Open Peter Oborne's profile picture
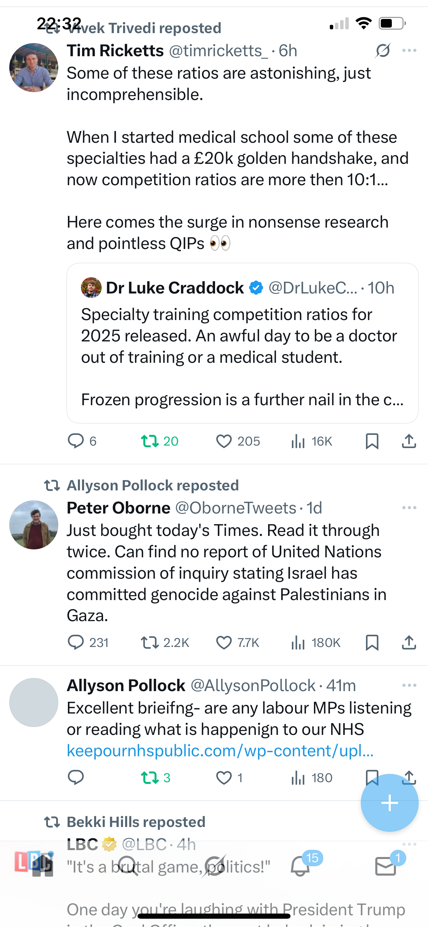428x927 pixels. pyautogui.click(x=34, y=525)
